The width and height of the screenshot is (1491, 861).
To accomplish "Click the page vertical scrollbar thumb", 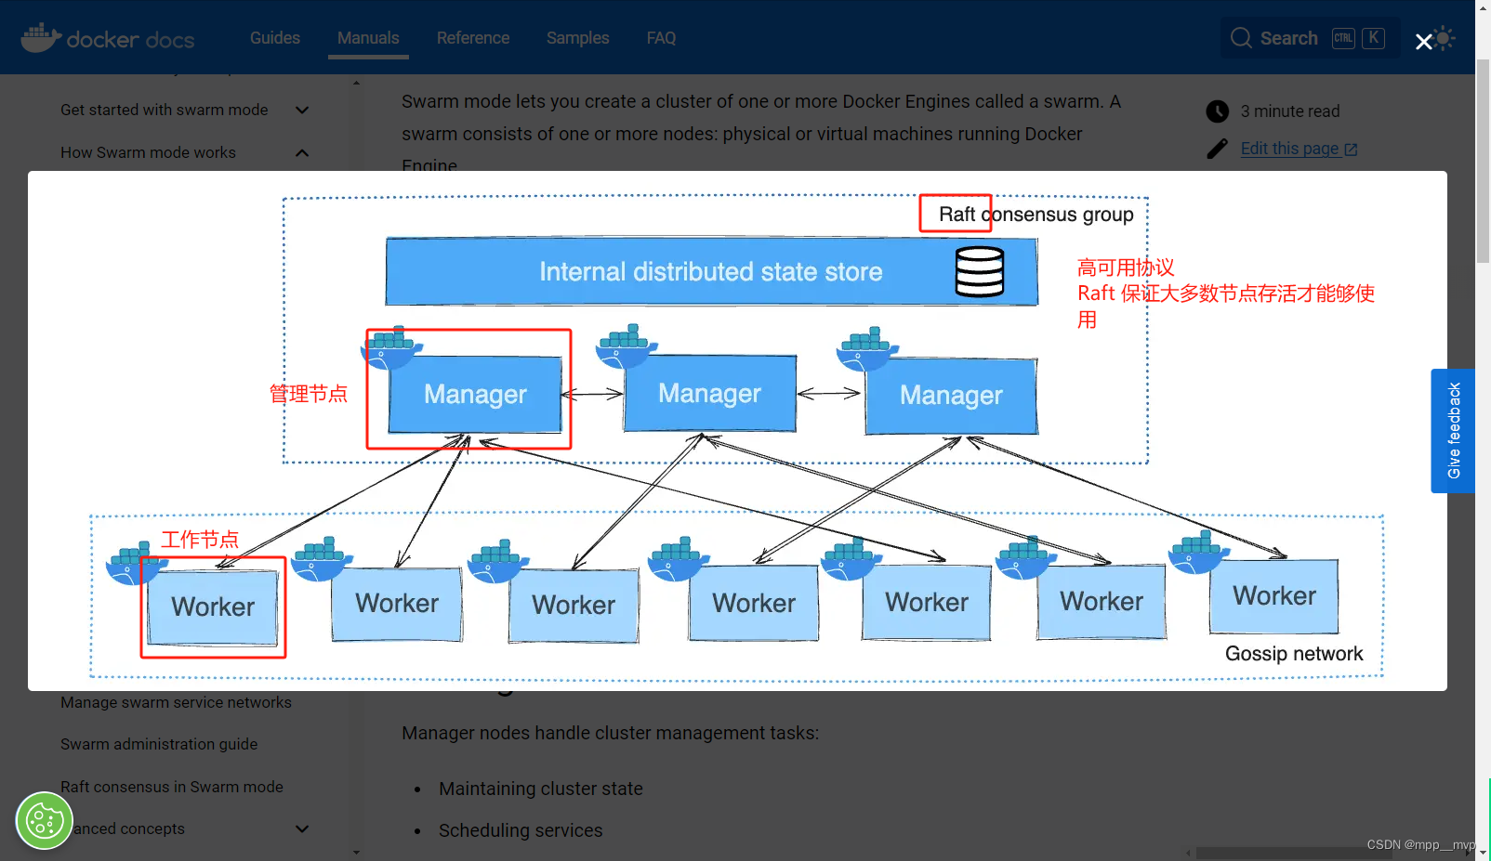I will tap(1483, 161).
